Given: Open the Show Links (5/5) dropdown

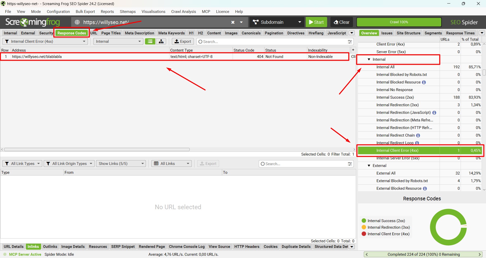Looking at the screenshot, I should 121,164.
